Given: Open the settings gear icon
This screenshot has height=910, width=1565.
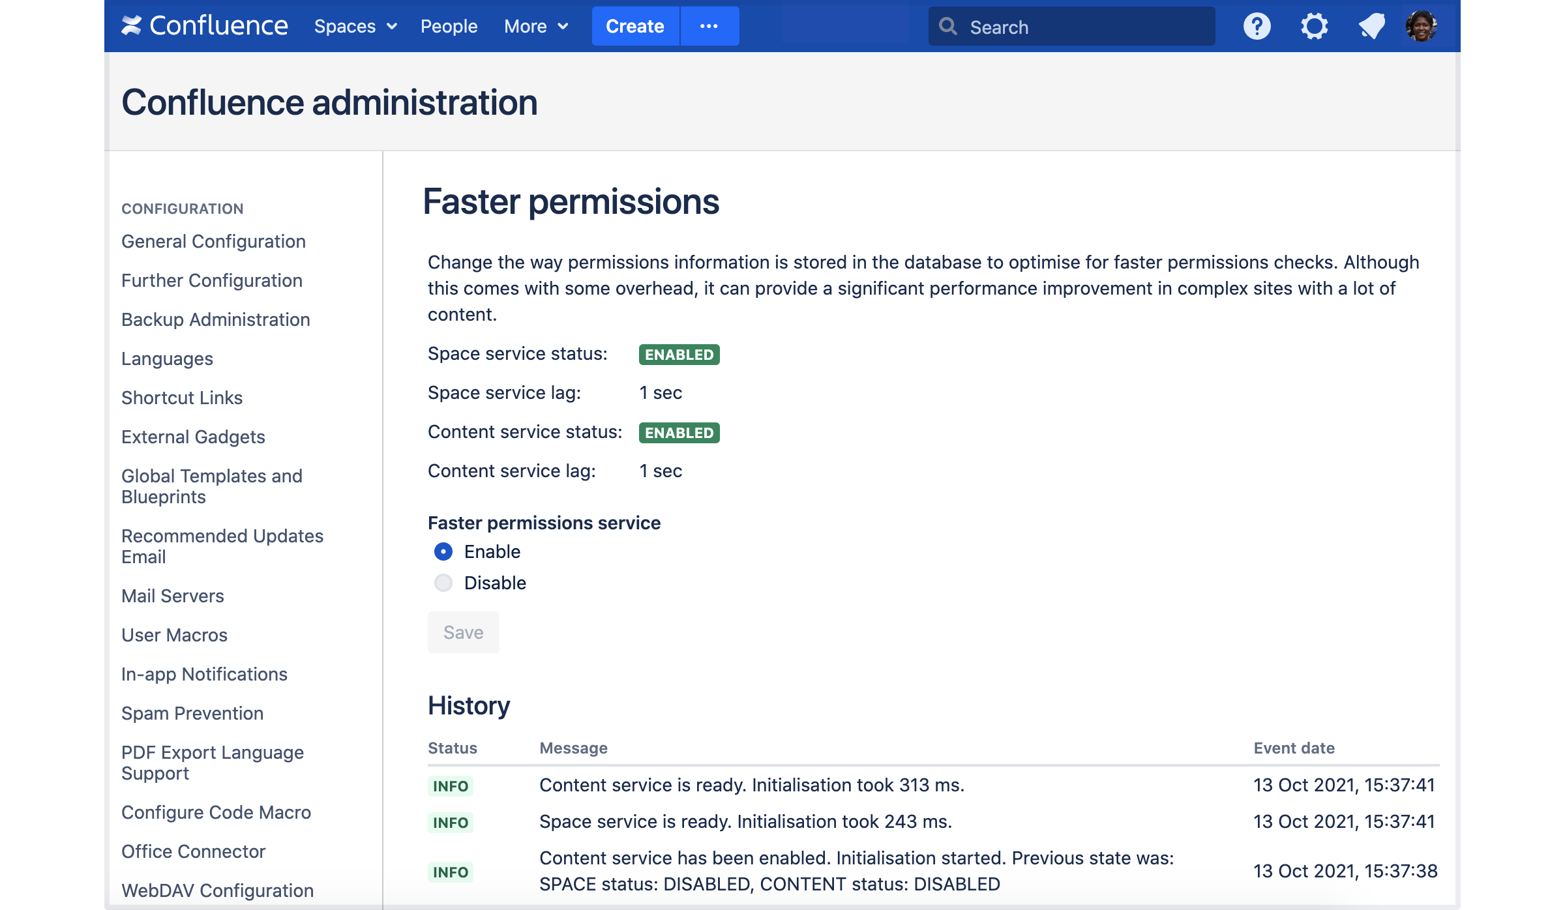Looking at the screenshot, I should [x=1314, y=26].
